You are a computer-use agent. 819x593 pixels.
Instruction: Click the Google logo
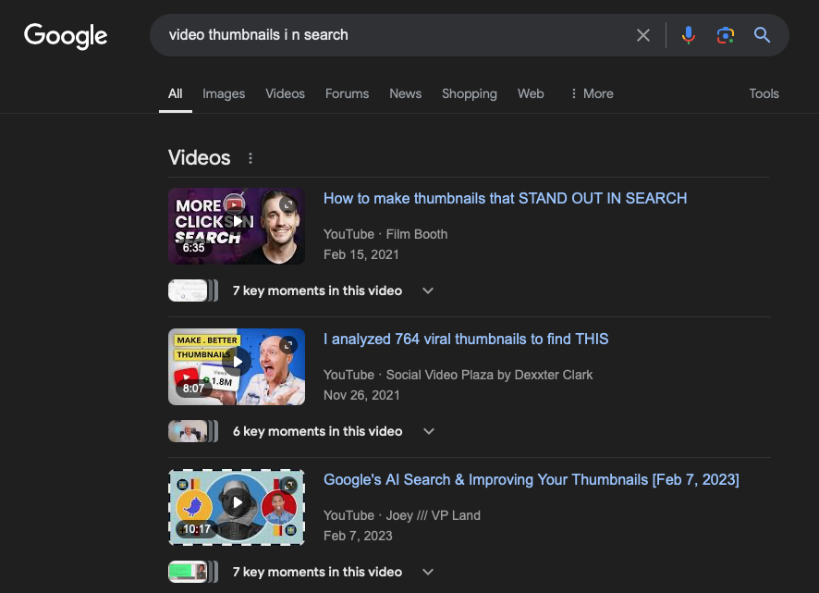point(66,35)
